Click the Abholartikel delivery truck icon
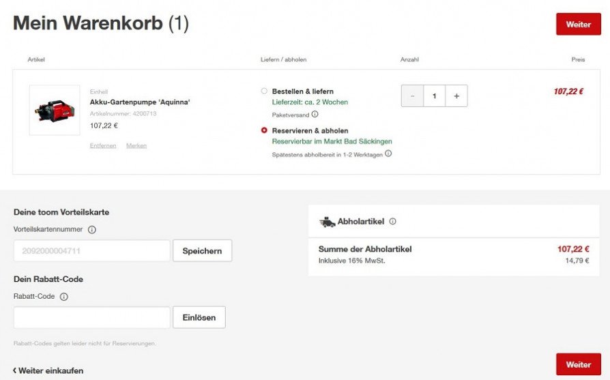 coord(327,222)
